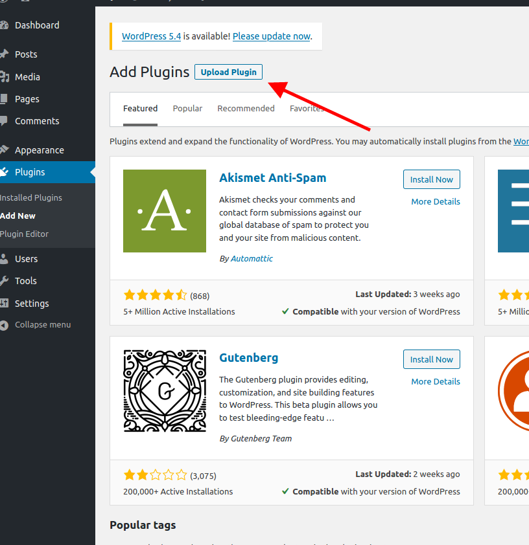Viewport: 529px width, 545px height.
Task: Click the Automattic author link
Action: click(252, 259)
